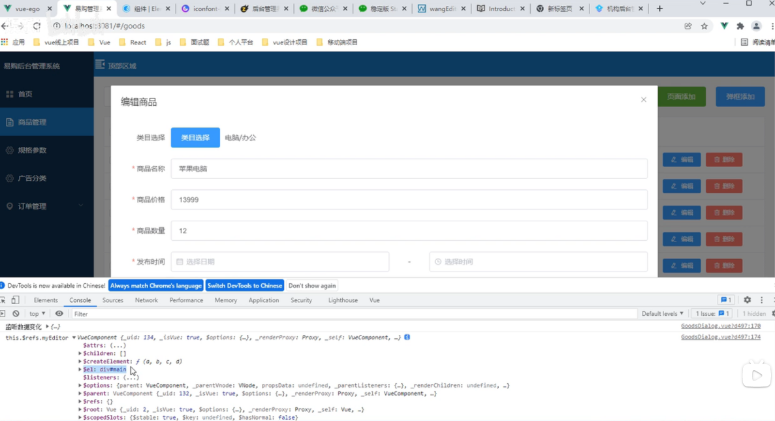This screenshot has width=775, height=421.
Task: Switch to the Sources DevTools tab
Action: (x=113, y=300)
